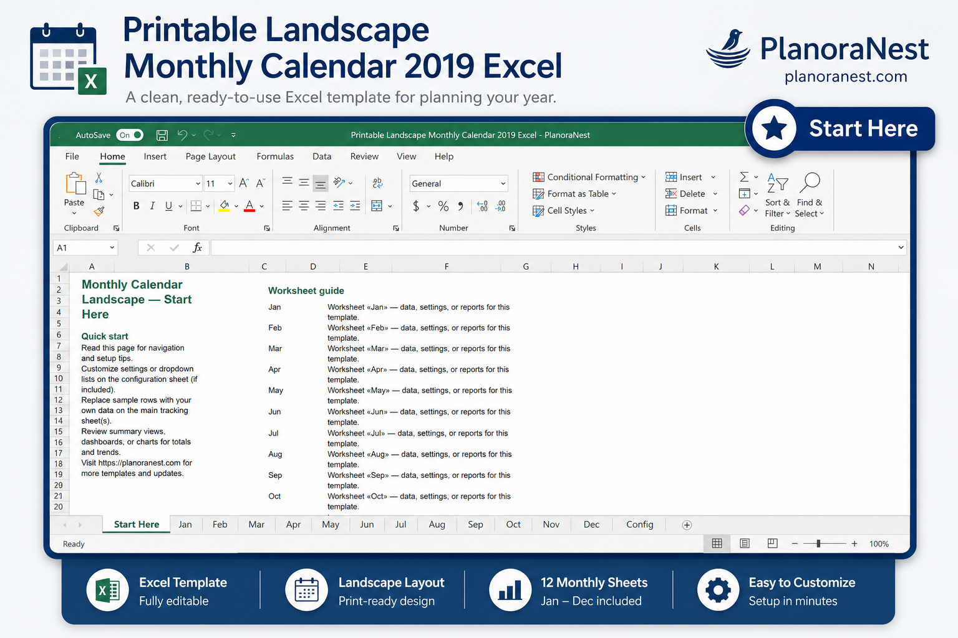Click the Borders icon
The height and width of the screenshot is (638, 958).
(196, 206)
